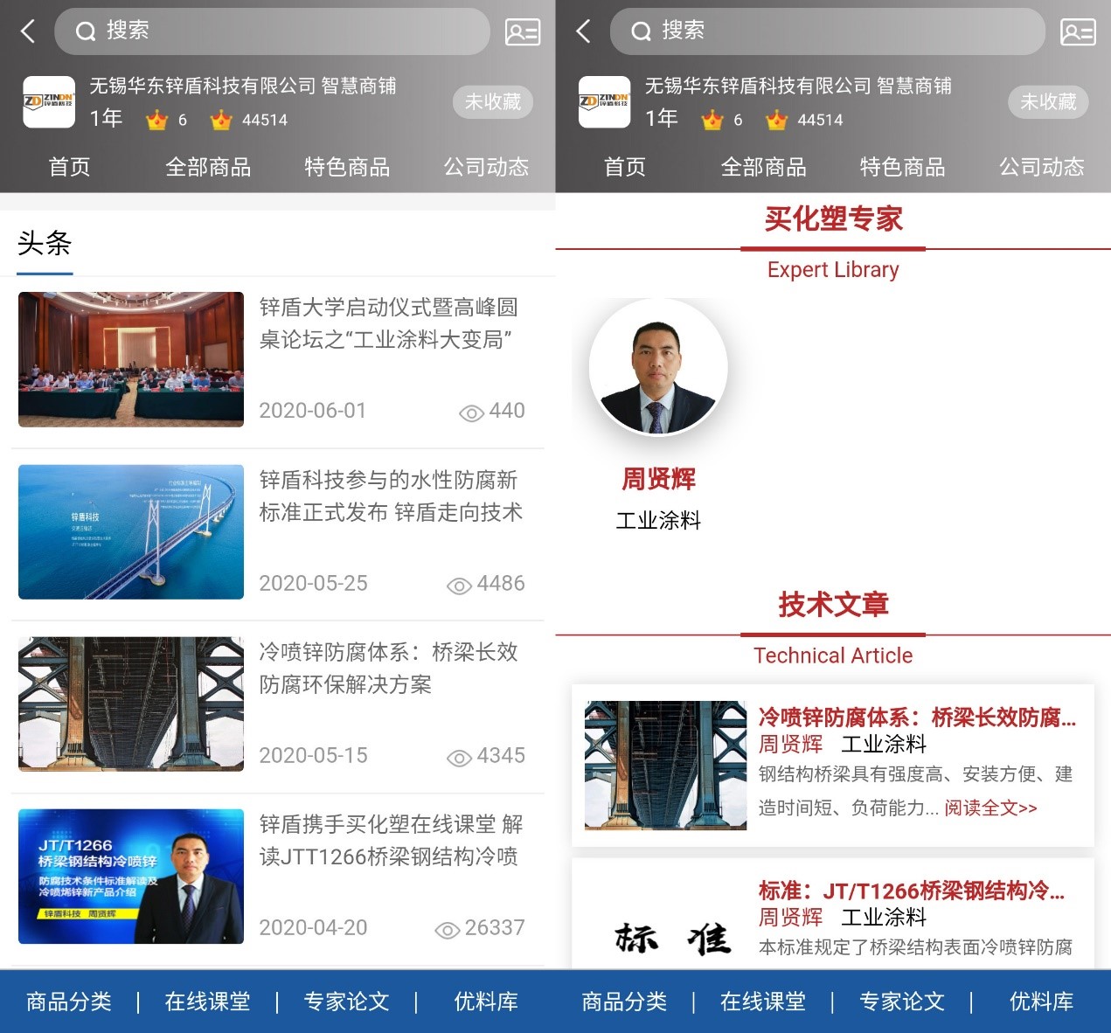The height and width of the screenshot is (1033, 1111).
Task: Open the contact card icon on right screen
Action: (x=1078, y=32)
